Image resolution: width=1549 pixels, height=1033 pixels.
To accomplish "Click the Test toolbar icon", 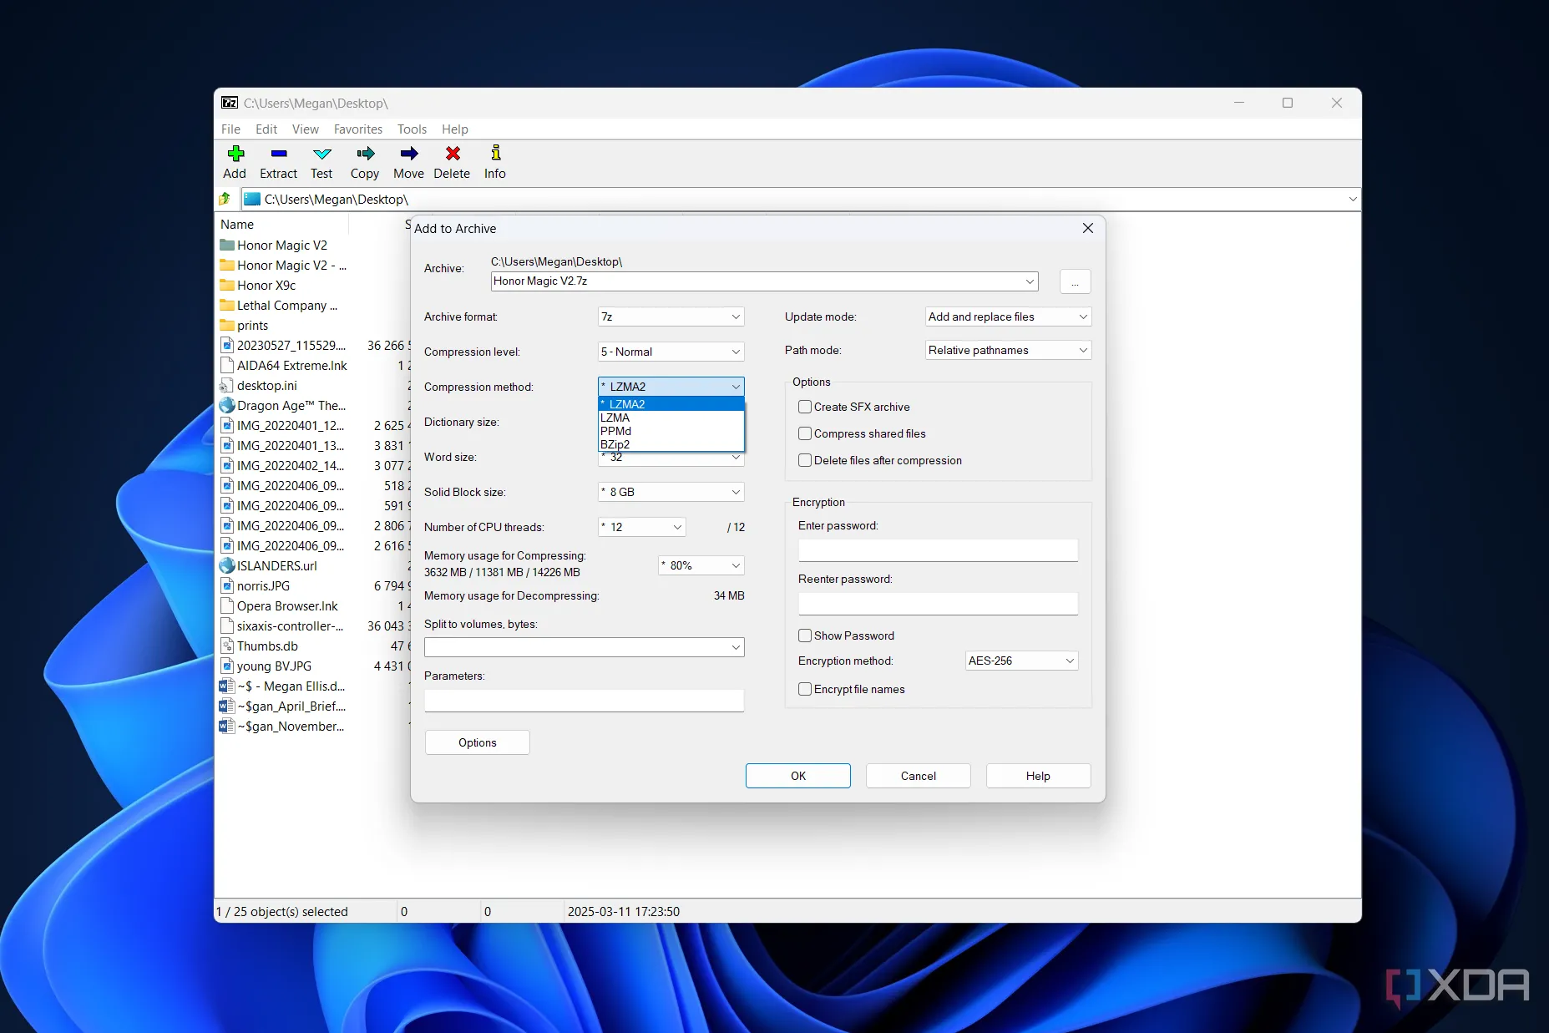I will [321, 154].
